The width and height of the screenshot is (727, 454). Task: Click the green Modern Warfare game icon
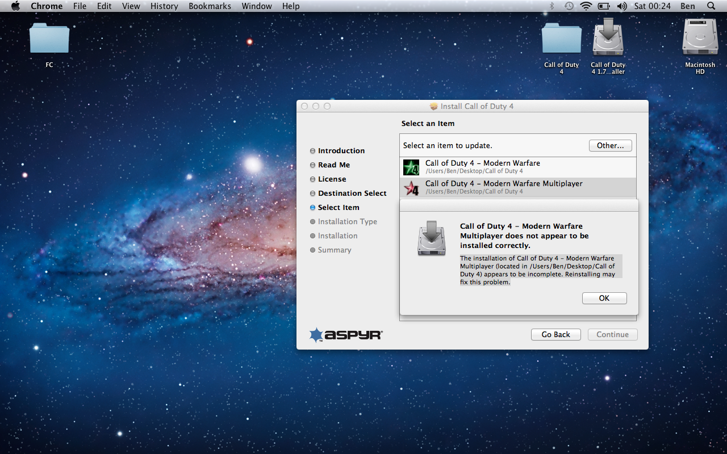(x=411, y=167)
